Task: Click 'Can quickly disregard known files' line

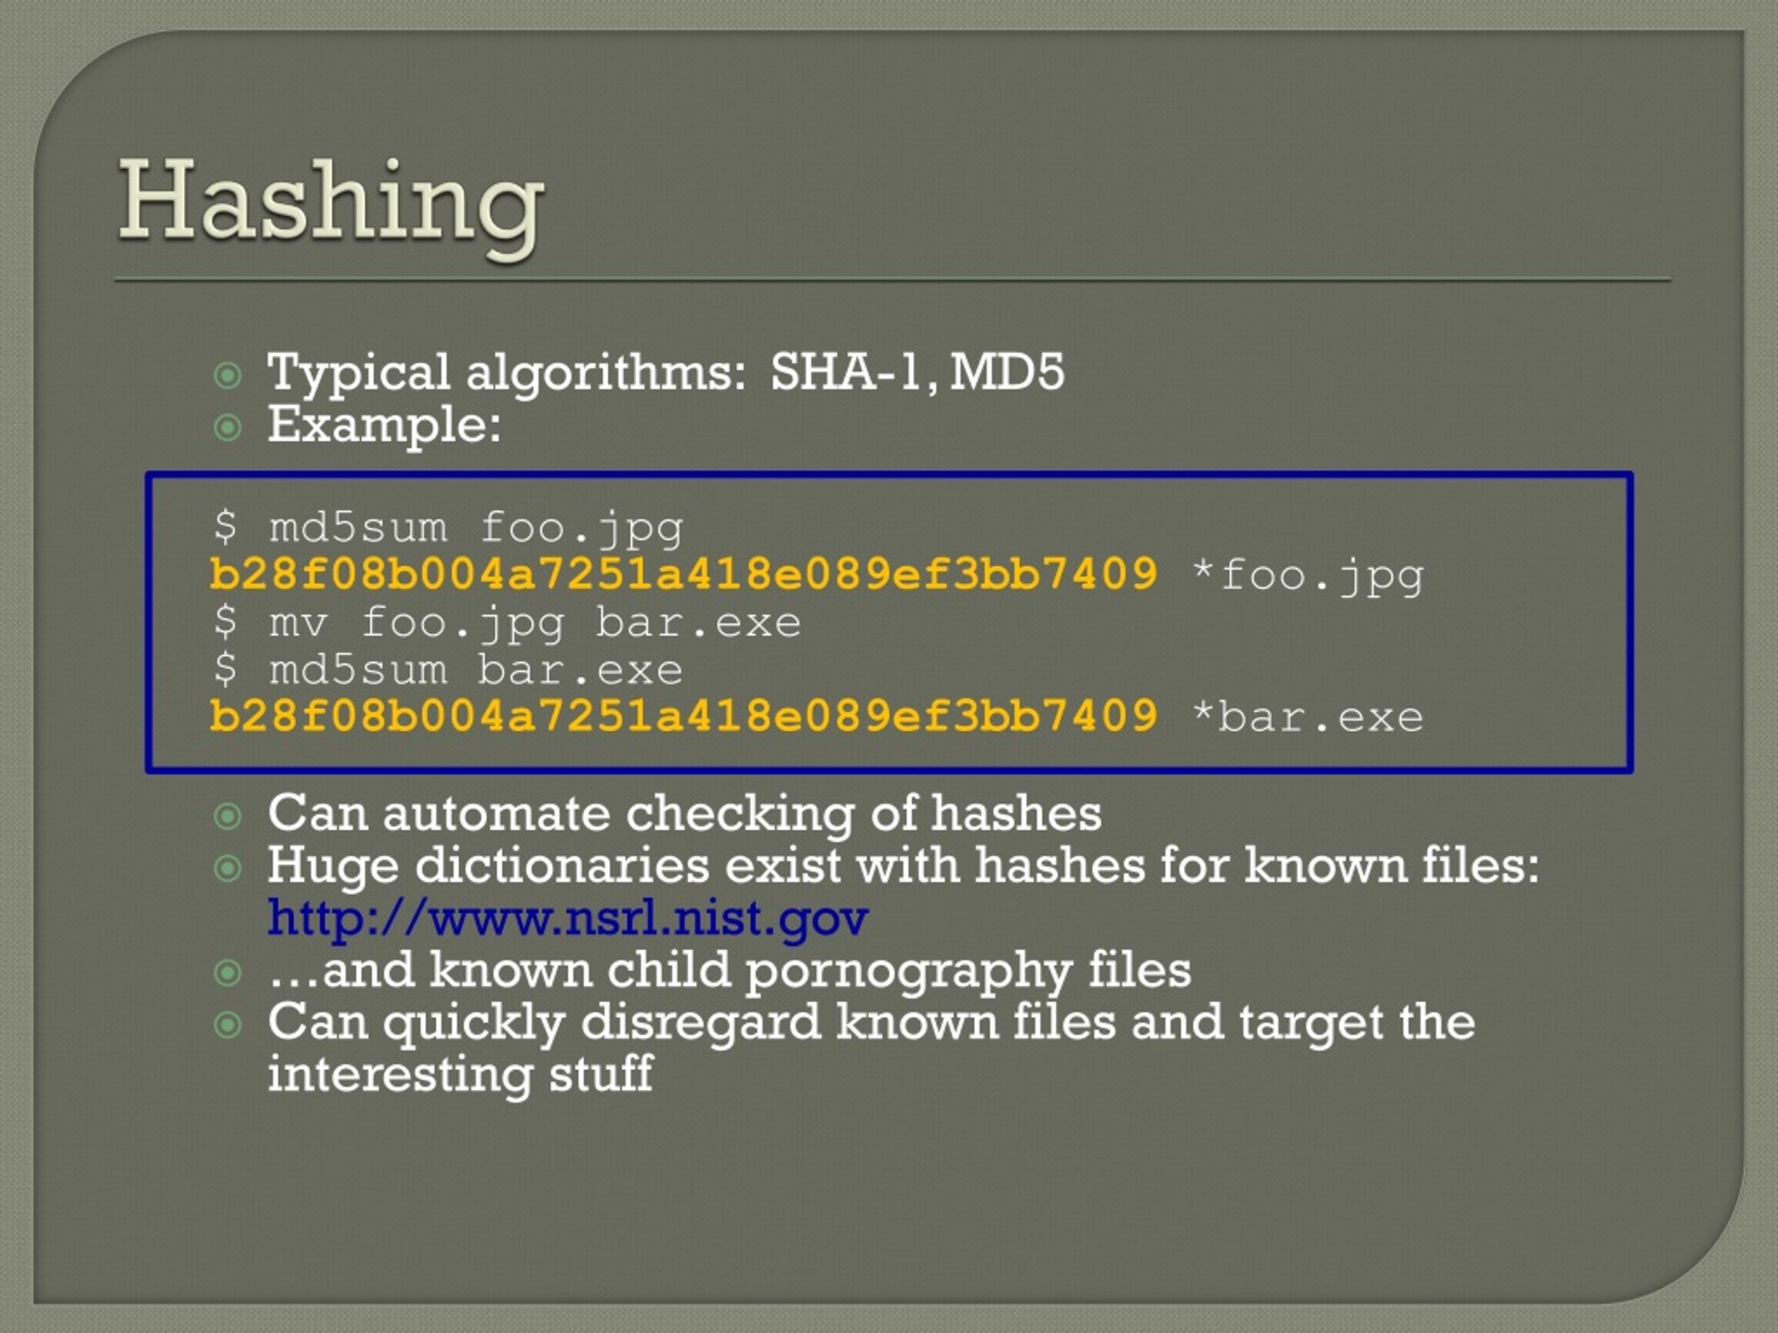Action: tap(872, 1022)
